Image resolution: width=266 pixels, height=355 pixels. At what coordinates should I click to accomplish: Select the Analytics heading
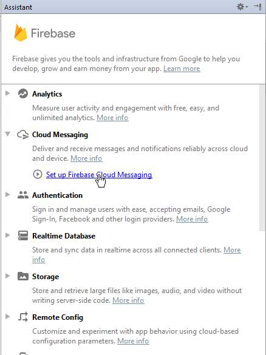point(47,94)
